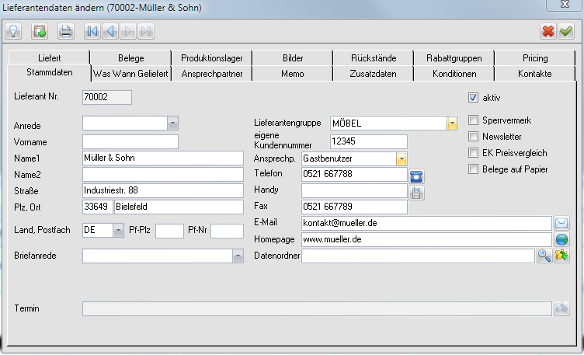Go to the previous supplier record
584x355 pixels.
click(x=110, y=31)
